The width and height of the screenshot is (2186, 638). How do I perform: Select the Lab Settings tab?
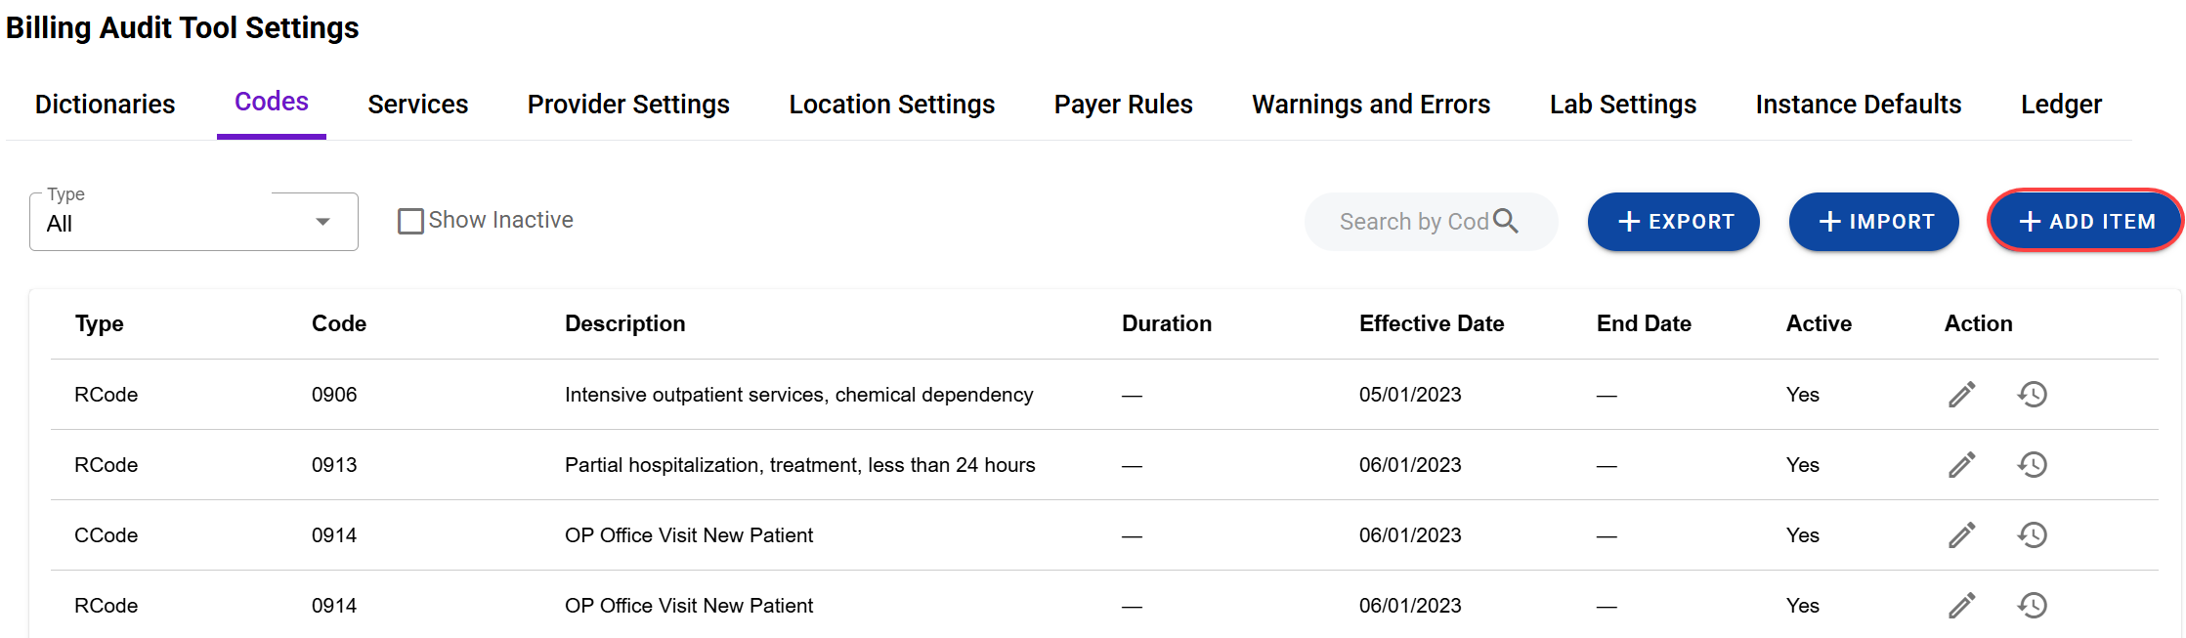click(1622, 105)
